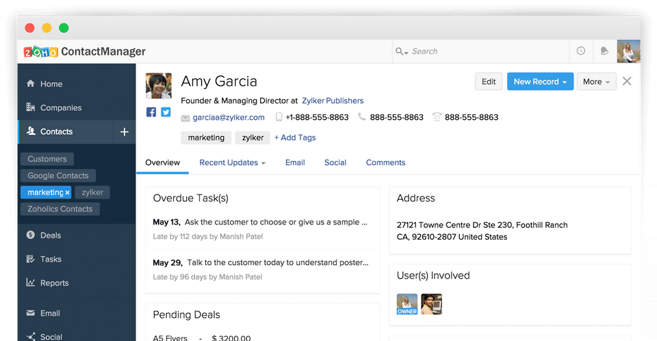
Task: Click the Edit button
Action: [x=489, y=81]
